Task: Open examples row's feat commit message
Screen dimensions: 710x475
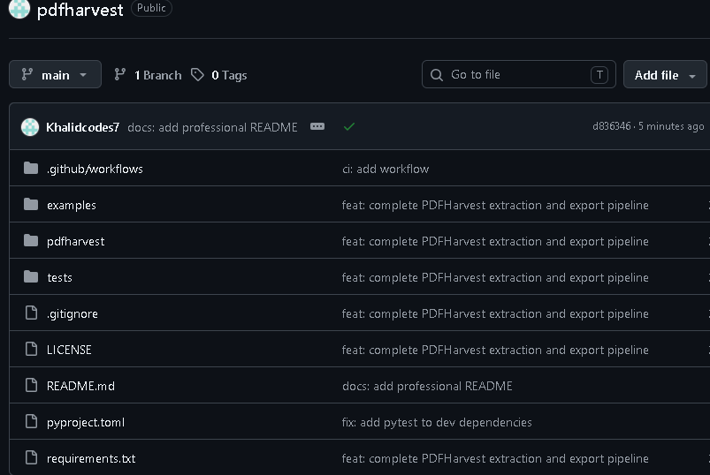Action: [495, 205]
